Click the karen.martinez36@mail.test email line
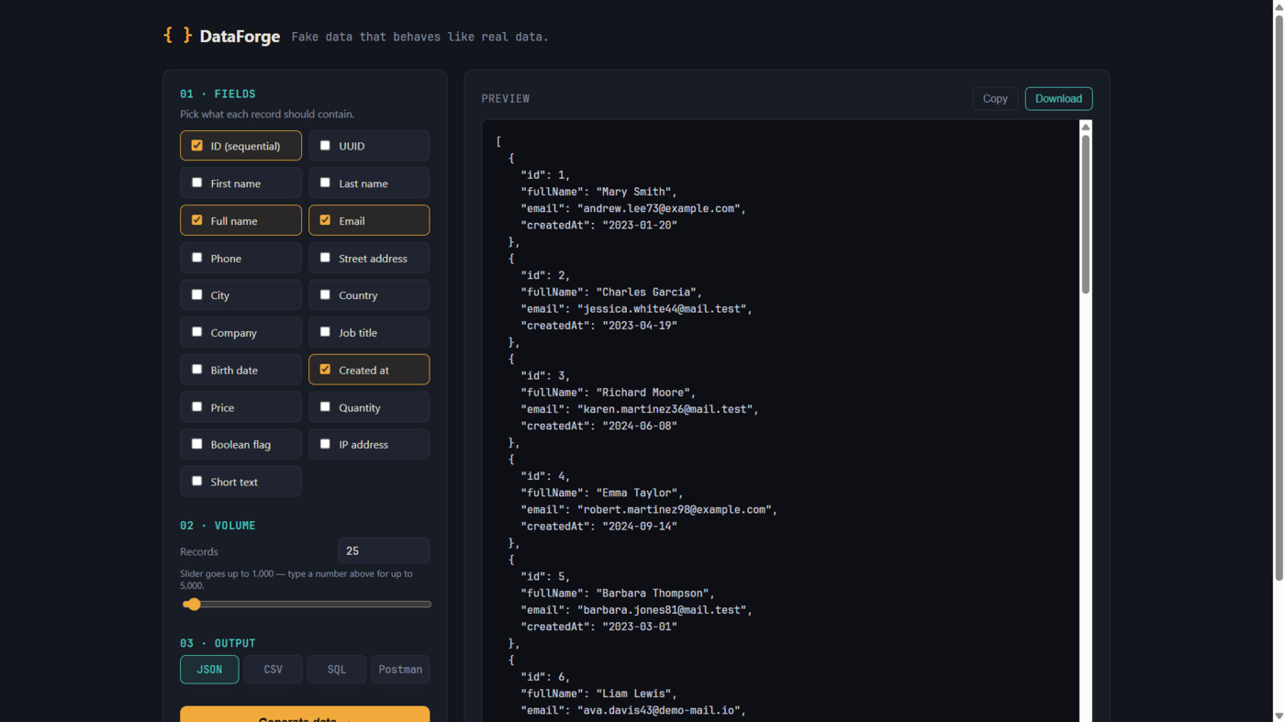The image size is (1285, 722). [640, 409]
